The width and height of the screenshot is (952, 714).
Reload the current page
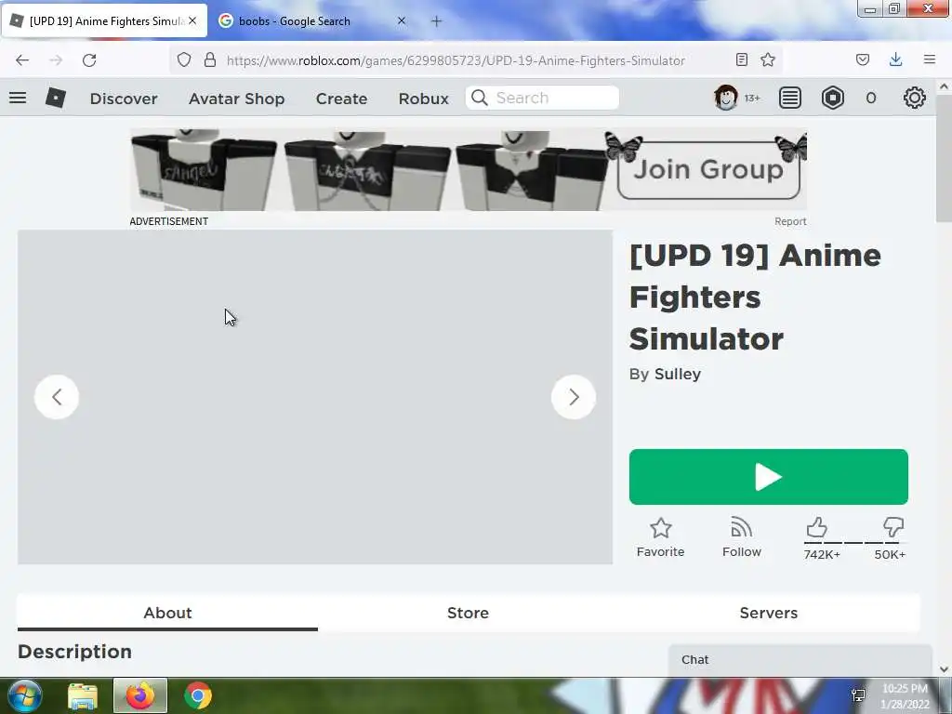[89, 60]
